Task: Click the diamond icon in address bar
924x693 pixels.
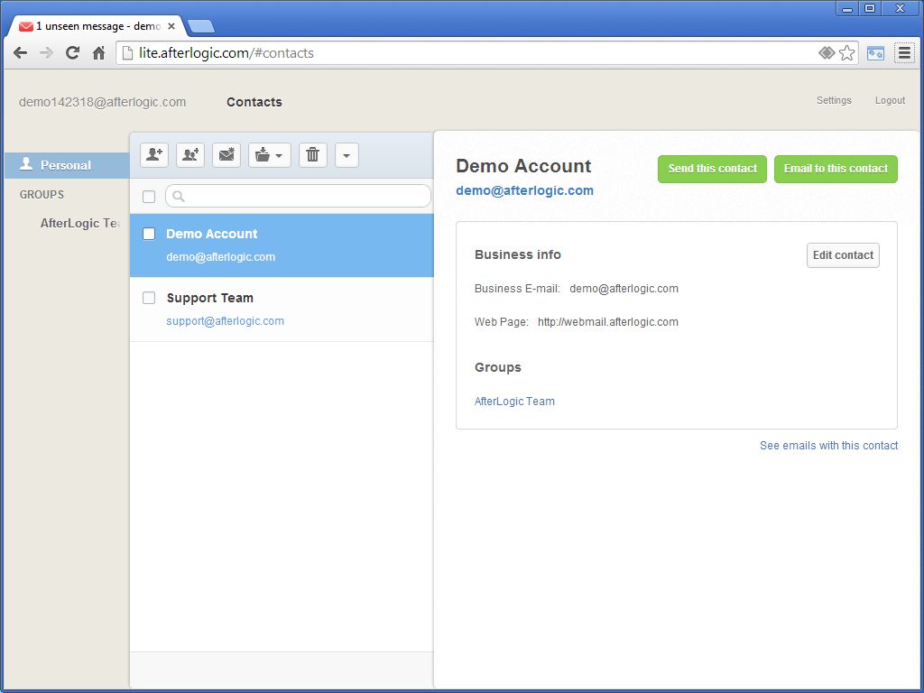Action: (x=827, y=53)
